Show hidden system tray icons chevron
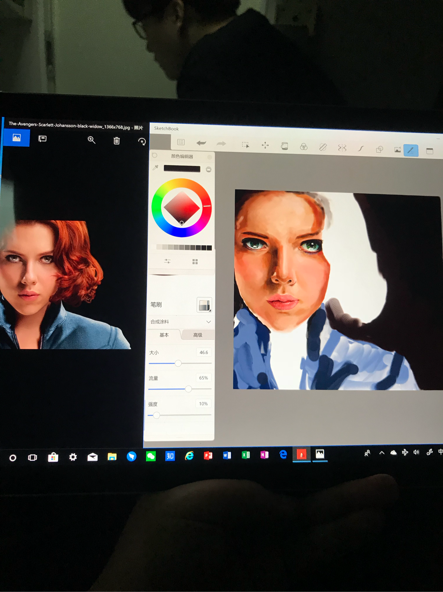The height and width of the screenshot is (592, 443). click(x=382, y=453)
